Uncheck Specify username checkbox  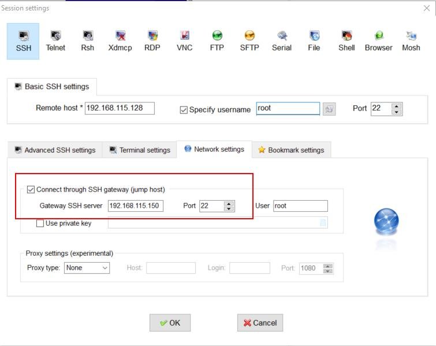pyautogui.click(x=184, y=110)
